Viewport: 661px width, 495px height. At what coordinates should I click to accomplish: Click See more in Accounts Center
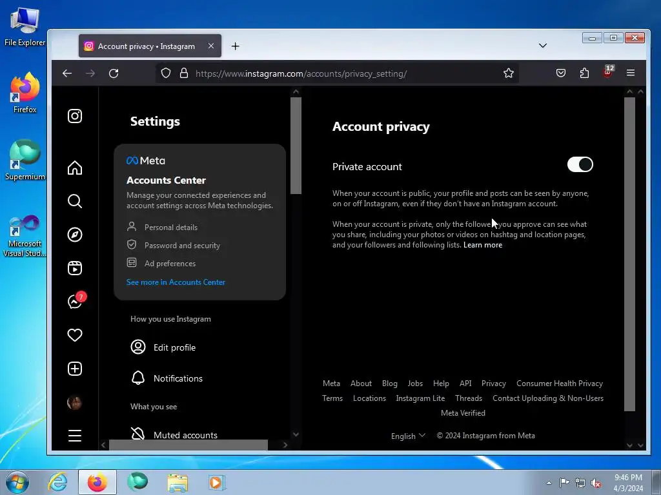176,282
